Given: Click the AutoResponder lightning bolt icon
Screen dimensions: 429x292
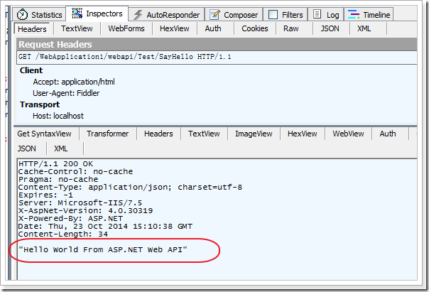Looking at the screenshot, I should coord(138,15).
